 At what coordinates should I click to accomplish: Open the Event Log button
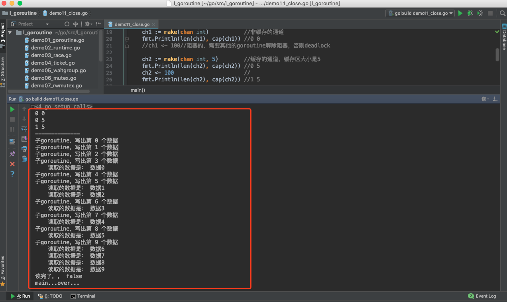pos(482,296)
